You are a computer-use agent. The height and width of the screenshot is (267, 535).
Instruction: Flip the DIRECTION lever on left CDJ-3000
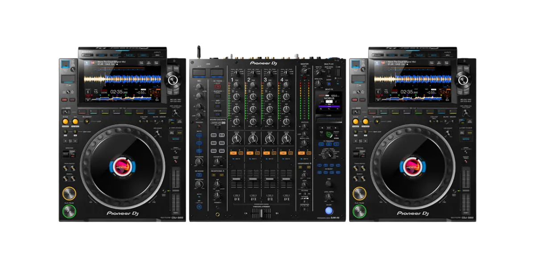click(66, 154)
